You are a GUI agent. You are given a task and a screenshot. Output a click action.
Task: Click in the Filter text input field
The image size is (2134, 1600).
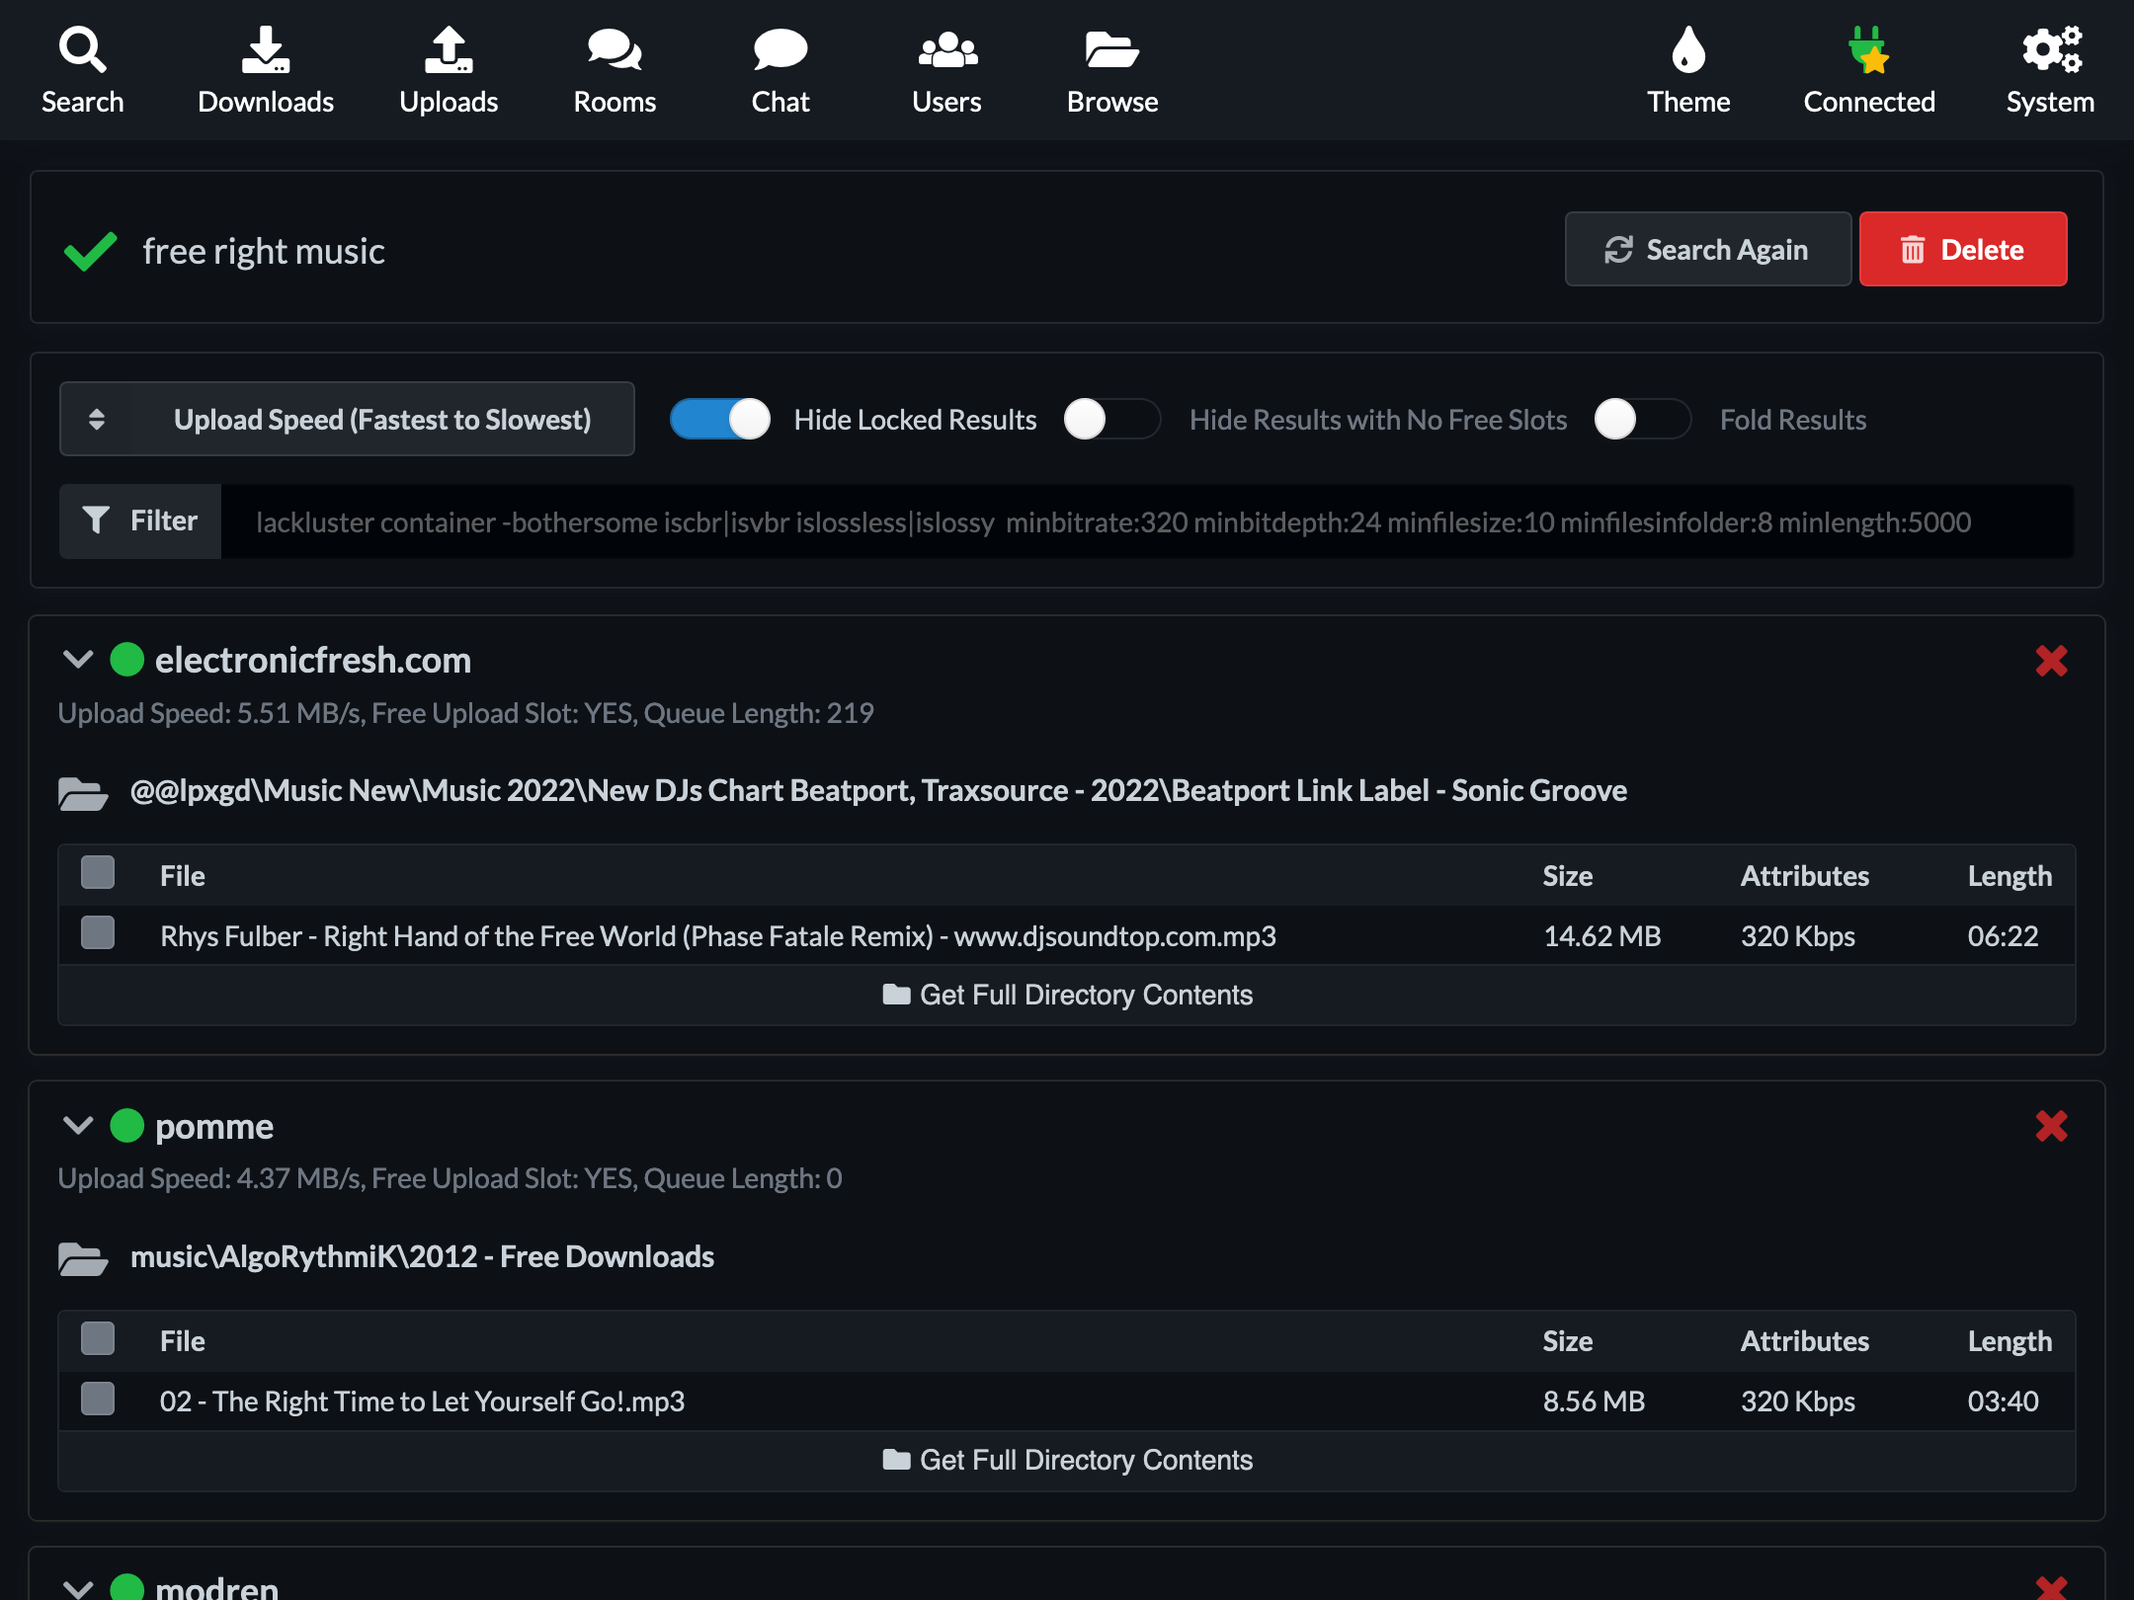pyautogui.click(x=1146, y=521)
